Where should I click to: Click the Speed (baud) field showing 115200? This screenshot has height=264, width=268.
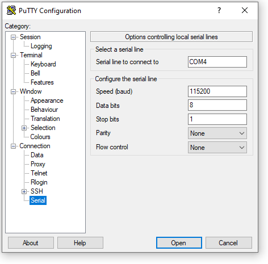(217, 91)
